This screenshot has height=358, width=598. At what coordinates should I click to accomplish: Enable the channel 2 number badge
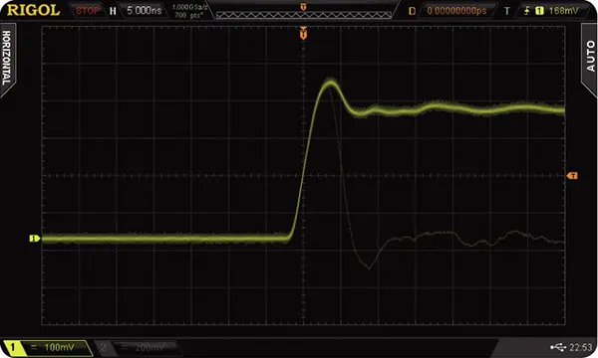click(x=104, y=347)
